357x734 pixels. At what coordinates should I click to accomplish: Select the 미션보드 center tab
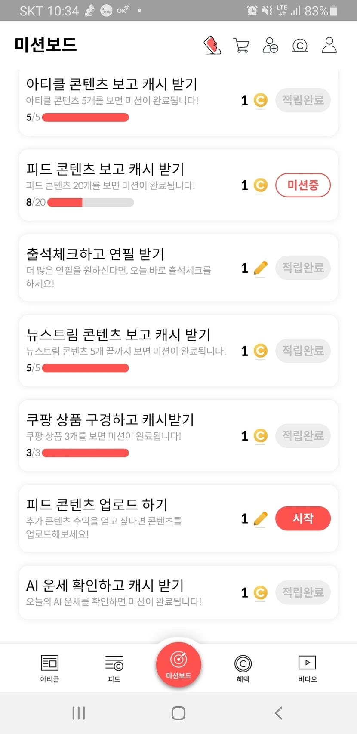point(178,663)
